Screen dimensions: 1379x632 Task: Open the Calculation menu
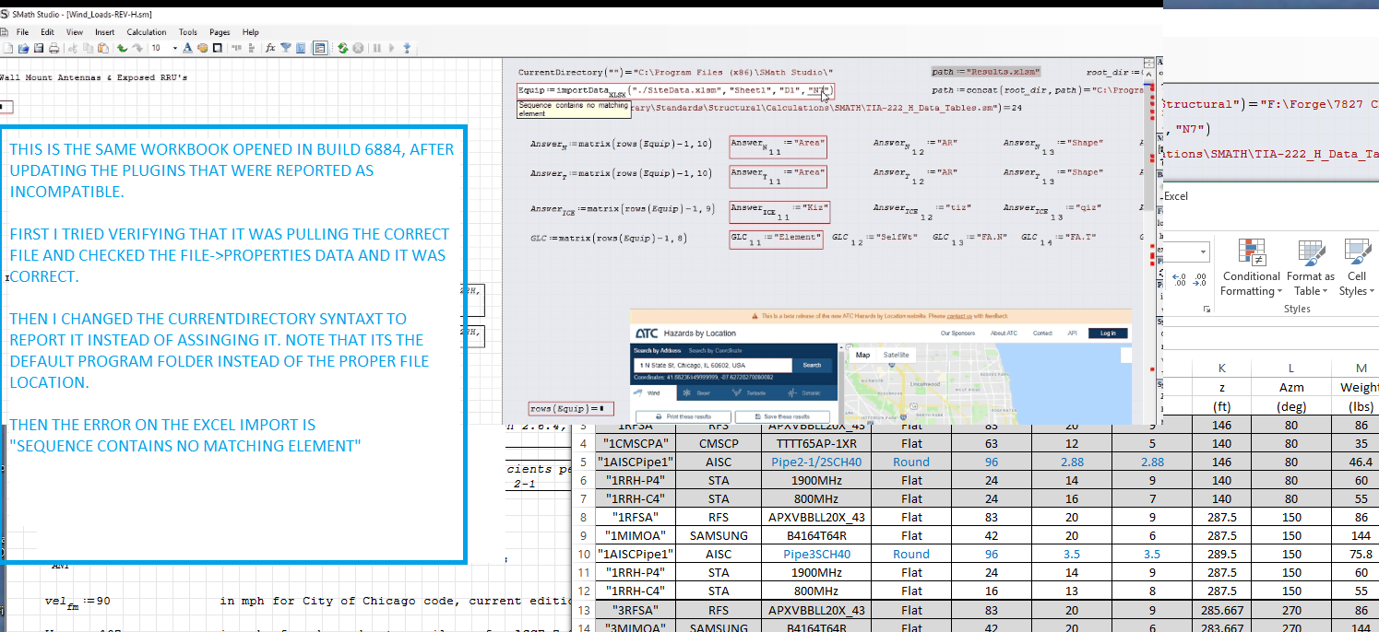147,32
